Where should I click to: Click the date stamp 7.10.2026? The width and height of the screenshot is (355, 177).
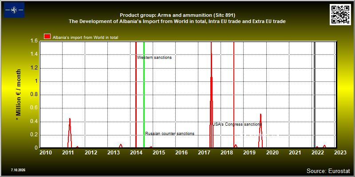[18, 170]
